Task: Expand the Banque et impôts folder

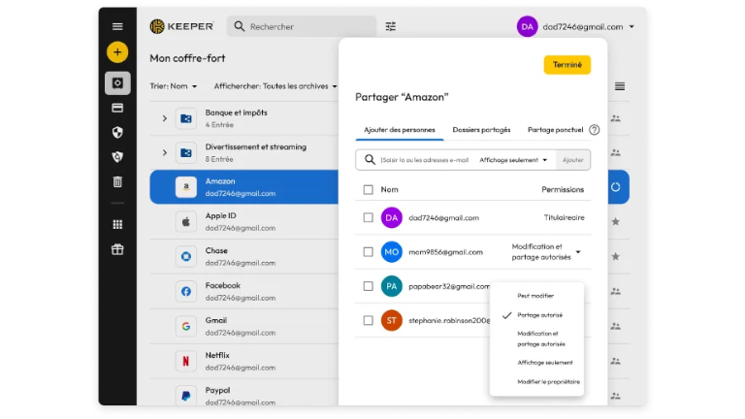Action: [165, 118]
